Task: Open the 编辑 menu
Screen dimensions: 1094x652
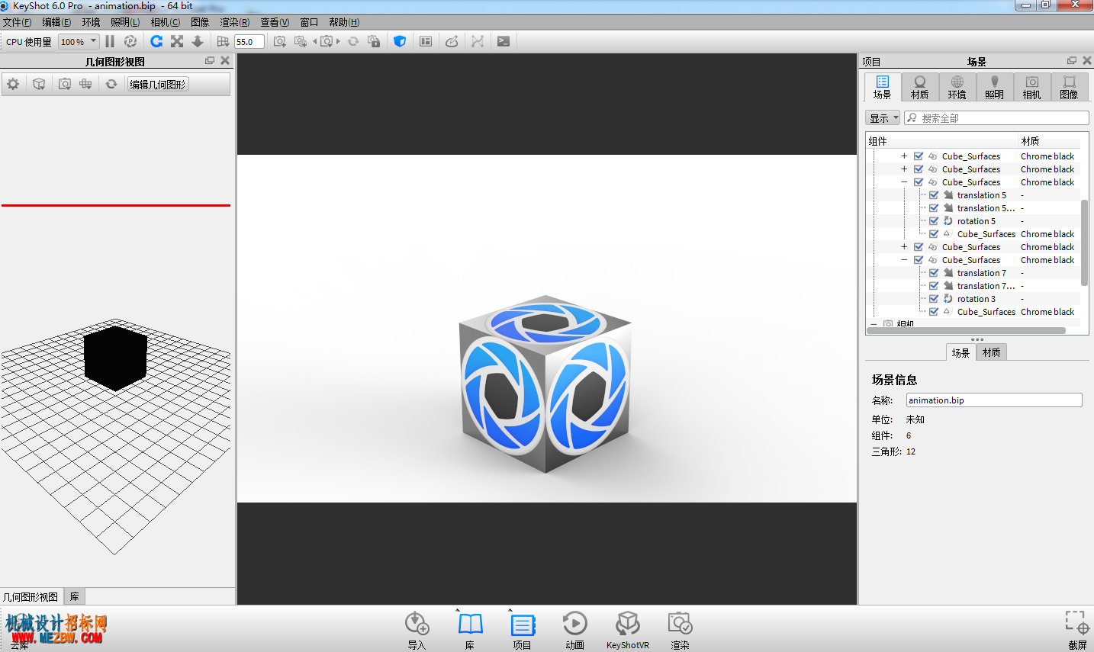Action: (x=56, y=22)
